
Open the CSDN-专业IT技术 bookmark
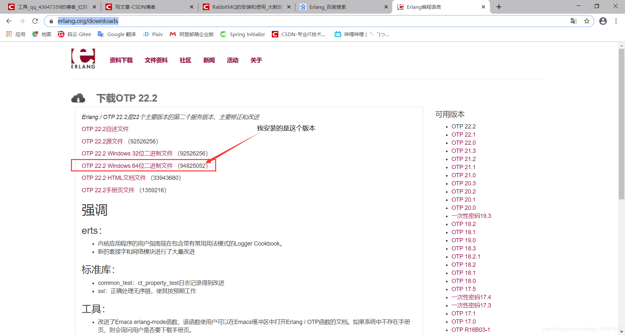pyautogui.click(x=299, y=34)
